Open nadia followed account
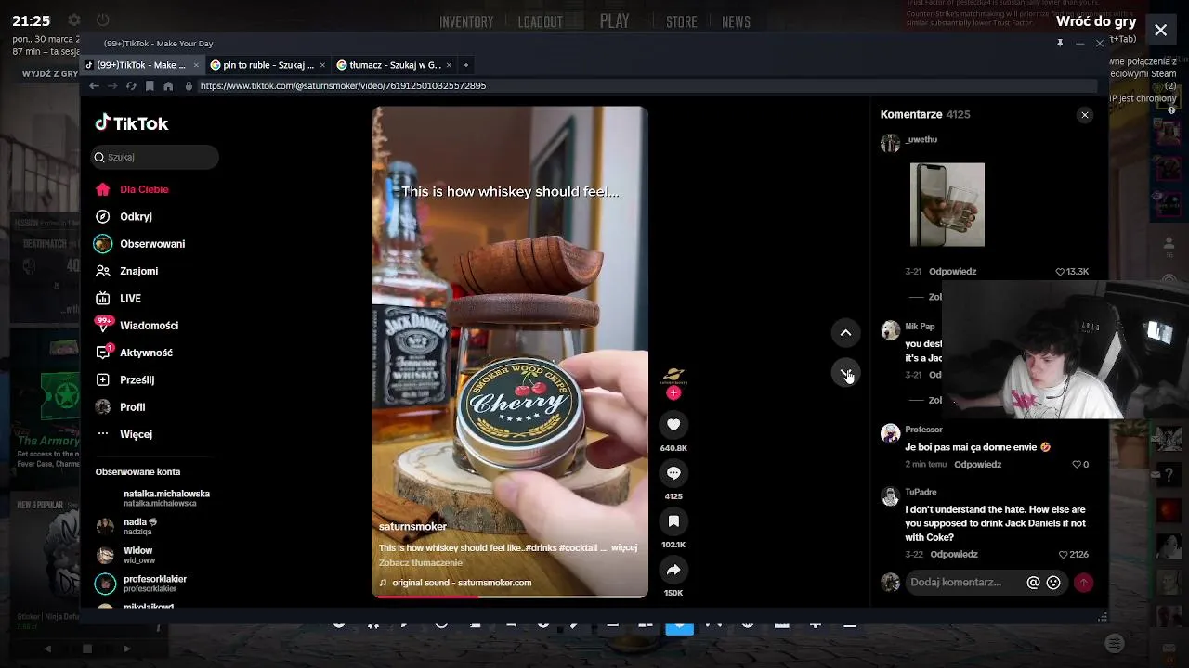The height and width of the screenshot is (668, 1189). [126, 526]
